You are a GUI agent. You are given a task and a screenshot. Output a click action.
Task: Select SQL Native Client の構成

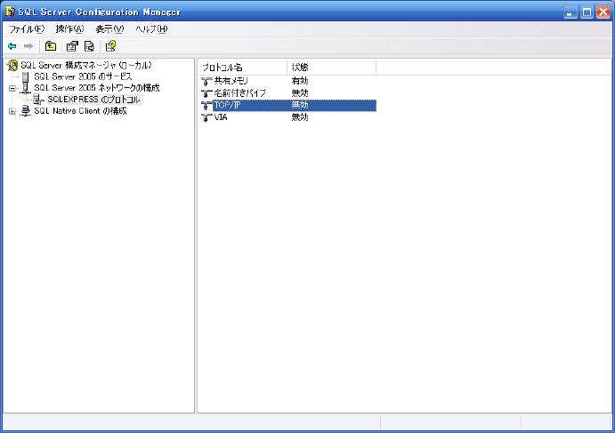[x=80, y=111]
